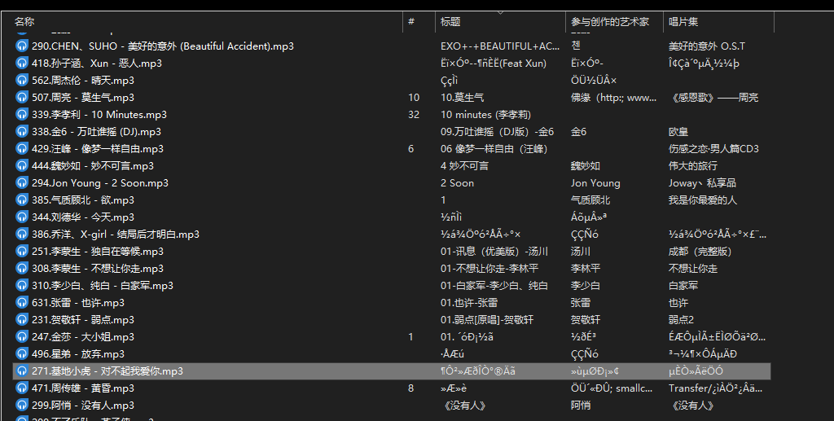Click album cell 弱点2

click(x=681, y=319)
